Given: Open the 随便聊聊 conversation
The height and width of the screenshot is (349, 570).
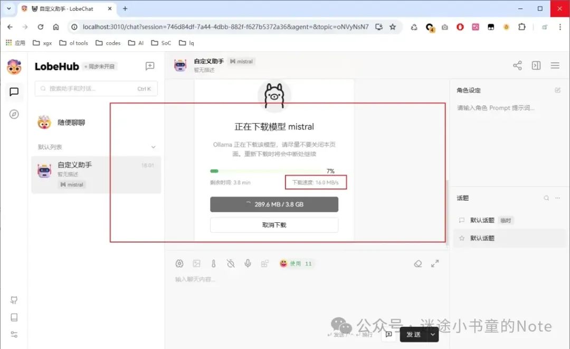Looking at the screenshot, I should point(96,122).
